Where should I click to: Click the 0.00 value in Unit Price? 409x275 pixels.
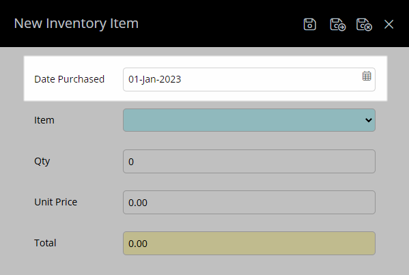tap(138, 203)
